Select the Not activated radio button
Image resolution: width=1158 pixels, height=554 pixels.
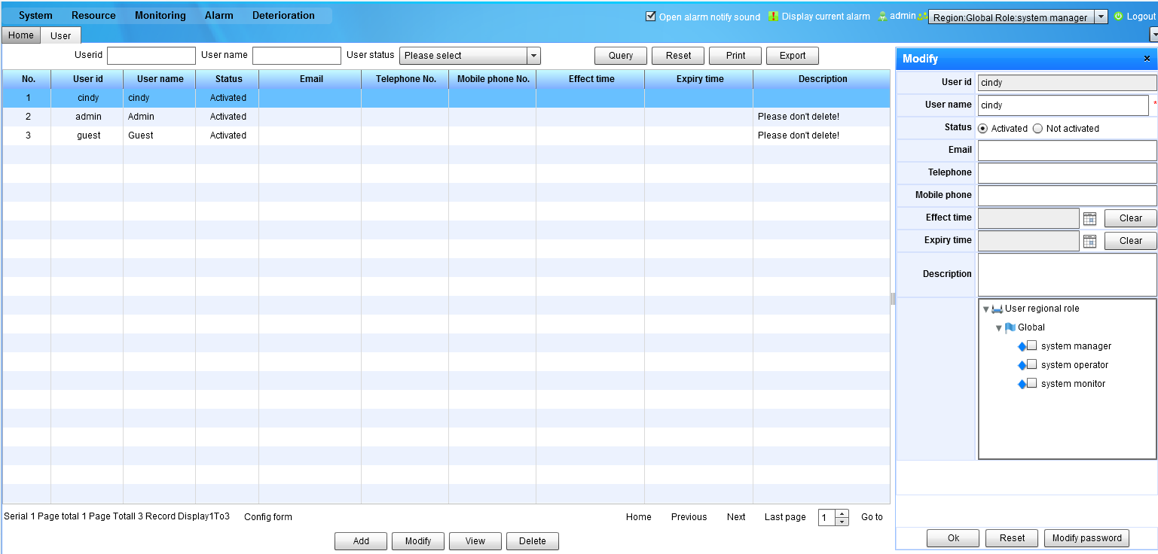(x=1038, y=129)
